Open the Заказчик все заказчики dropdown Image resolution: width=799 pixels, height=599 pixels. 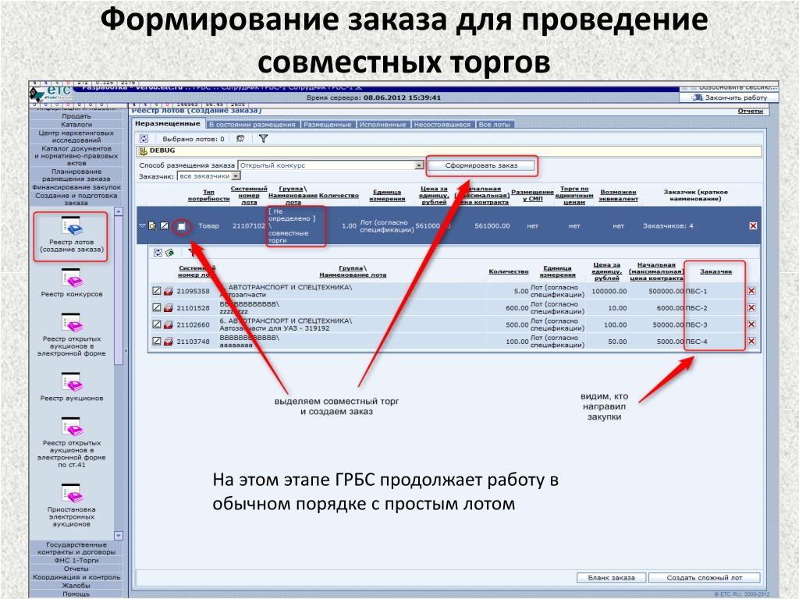point(236,176)
